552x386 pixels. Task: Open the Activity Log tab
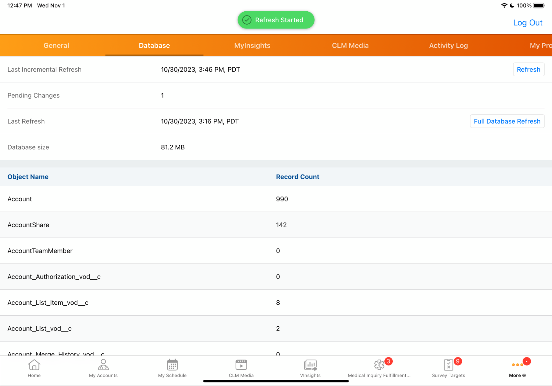pos(448,46)
